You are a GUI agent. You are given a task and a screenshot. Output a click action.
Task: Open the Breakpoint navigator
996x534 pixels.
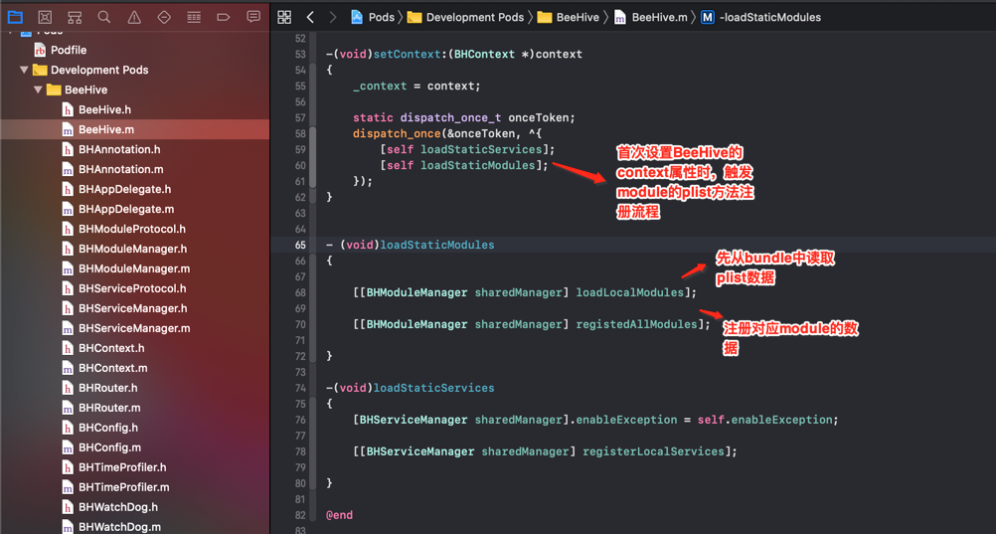coord(224,17)
